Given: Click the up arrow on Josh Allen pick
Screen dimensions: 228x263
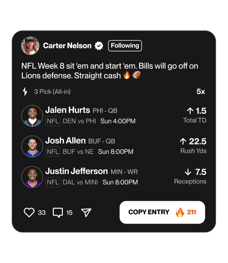Looking at the screenshot, I should coord(183,141).
